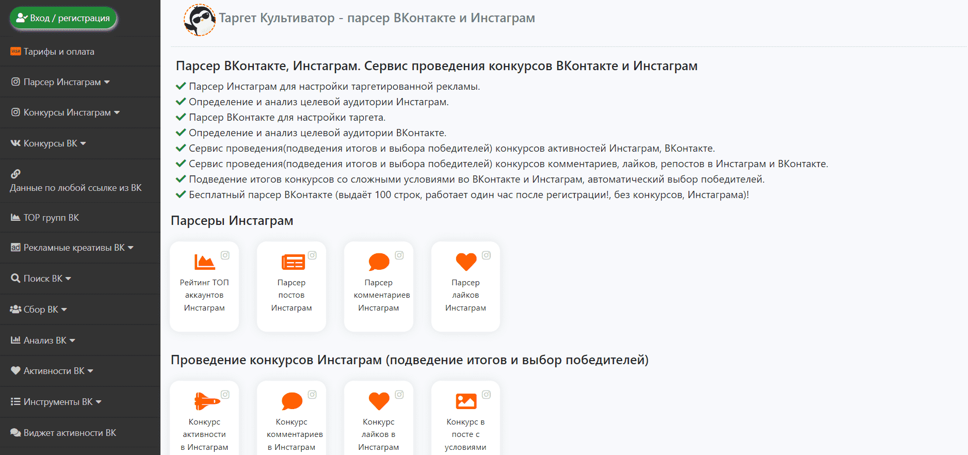Screen dimensions: 968x455
Task: Open Парсер лайков Инстаграм card link
Action: [x=465, y=295]
